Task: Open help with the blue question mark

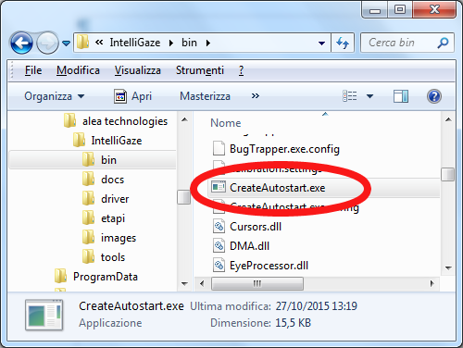Action: (x=434, y=96)
